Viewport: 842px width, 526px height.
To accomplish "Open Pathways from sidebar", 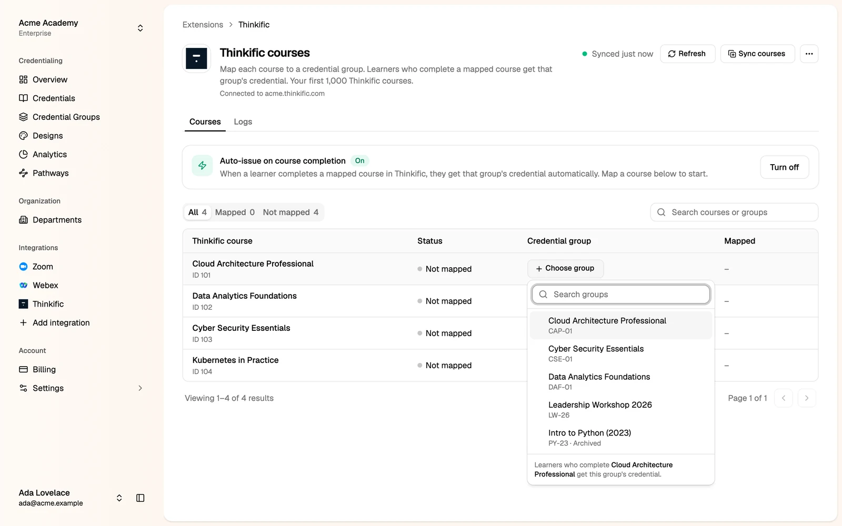I will coord(44,173).
